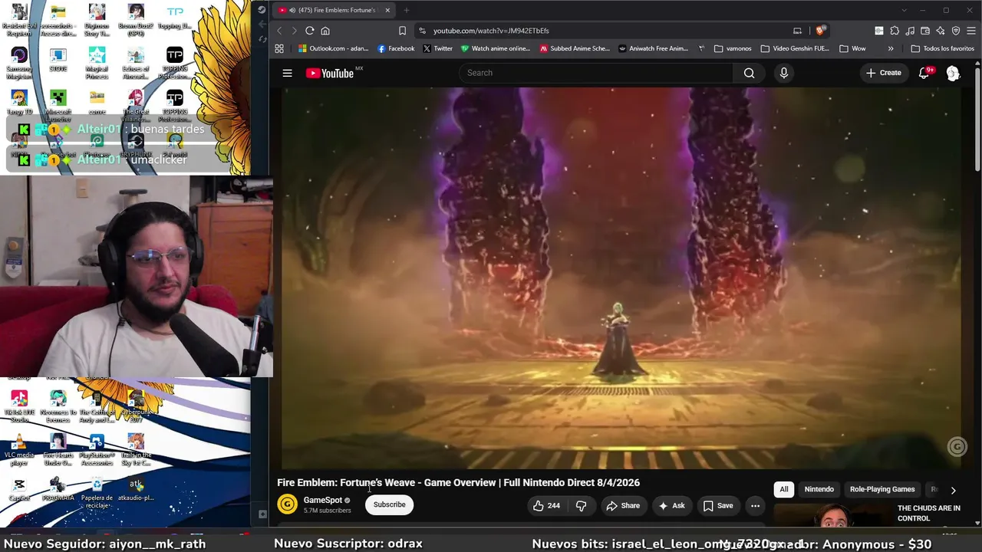This screenshot has width=982, height=552.
Task: Subscribe to the GameSpot channel
Action: coord(389,504)
